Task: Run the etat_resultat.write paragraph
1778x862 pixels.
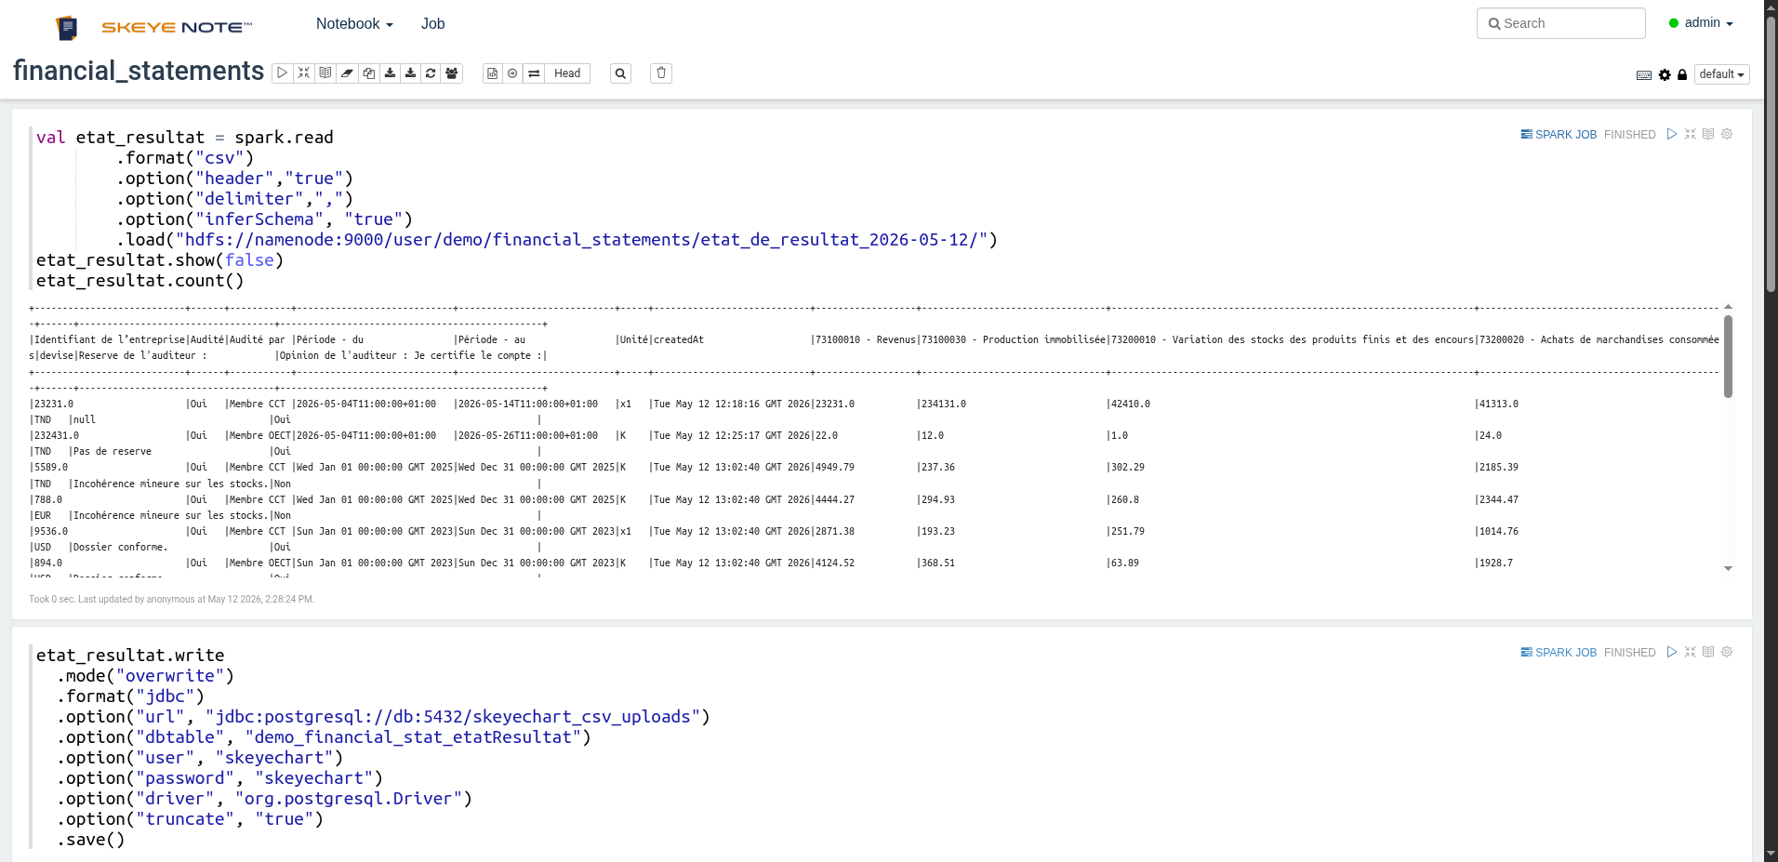Action: click(1672, 652)
